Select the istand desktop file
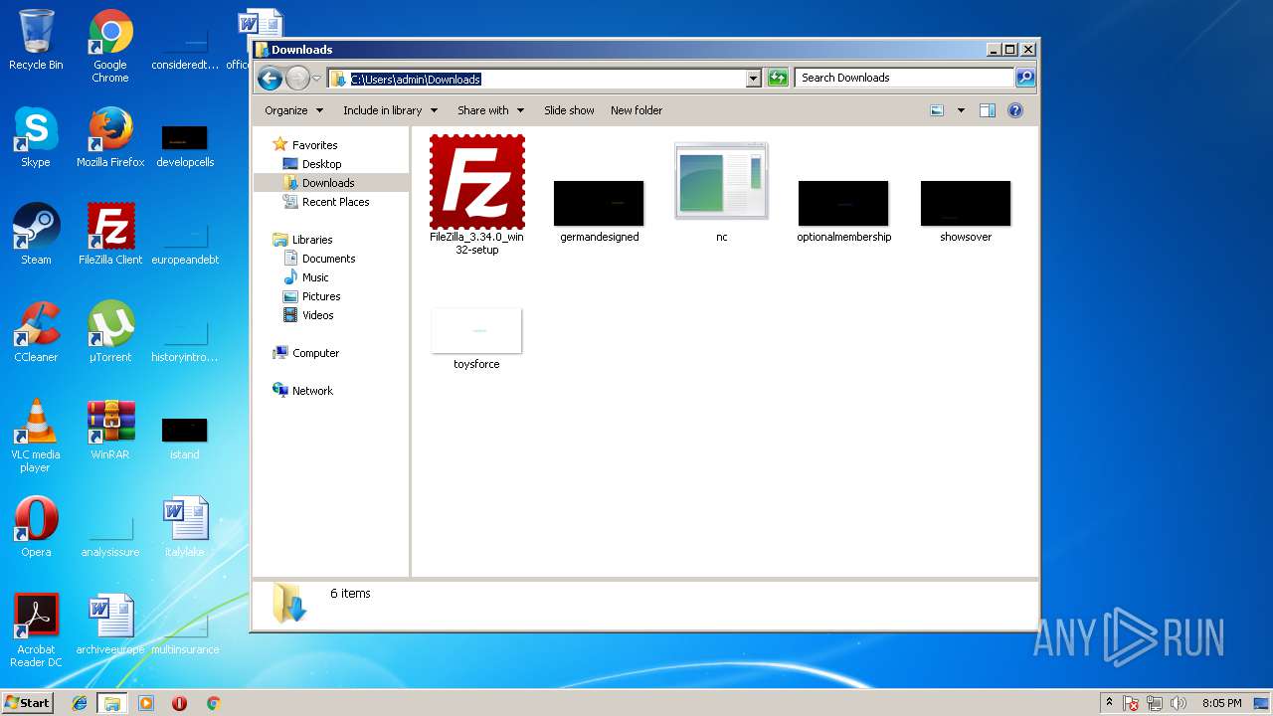Image resolution: width=1273 pixels, height=716 pixels. click(x=185, y=438)
